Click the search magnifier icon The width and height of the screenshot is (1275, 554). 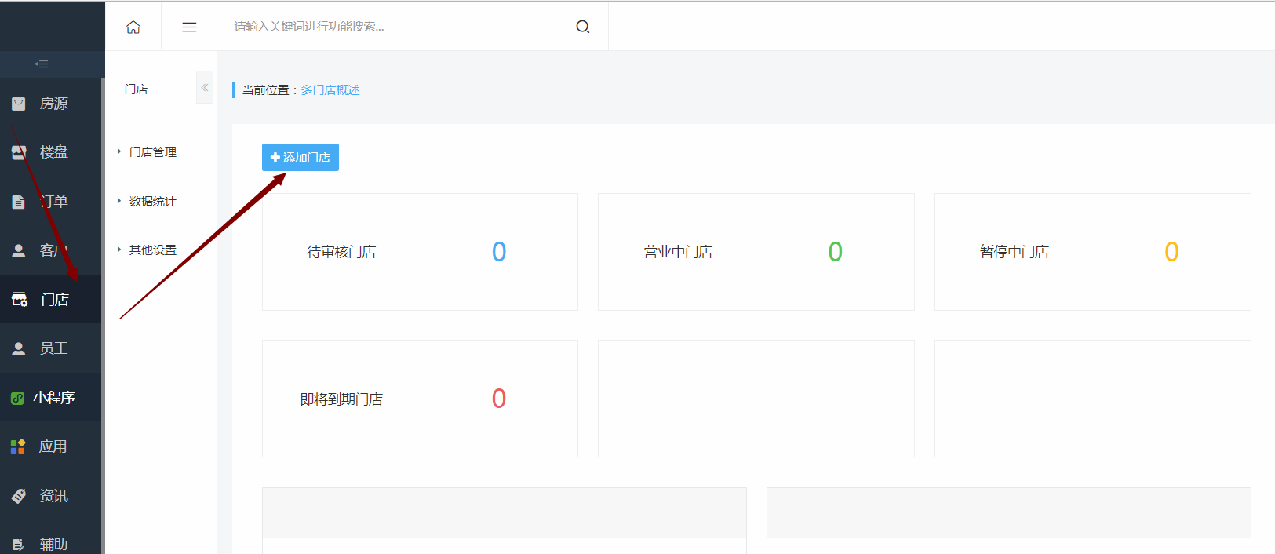pos(582,27)
